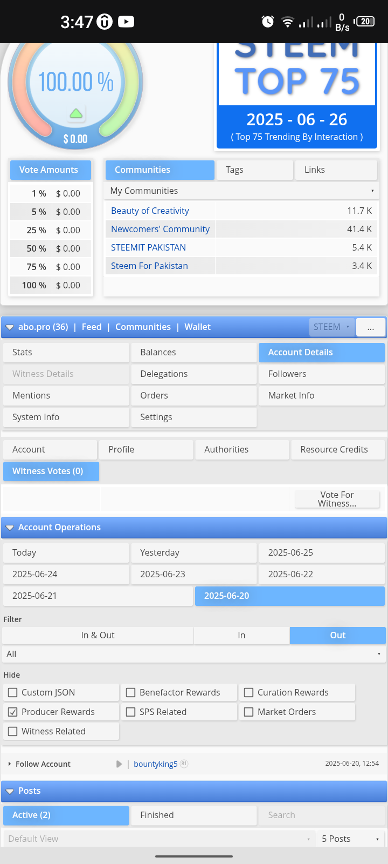Toggle the Benefactor Rewards checkbox
Screen dimensions: 388x864
click(x=130, y=692)
